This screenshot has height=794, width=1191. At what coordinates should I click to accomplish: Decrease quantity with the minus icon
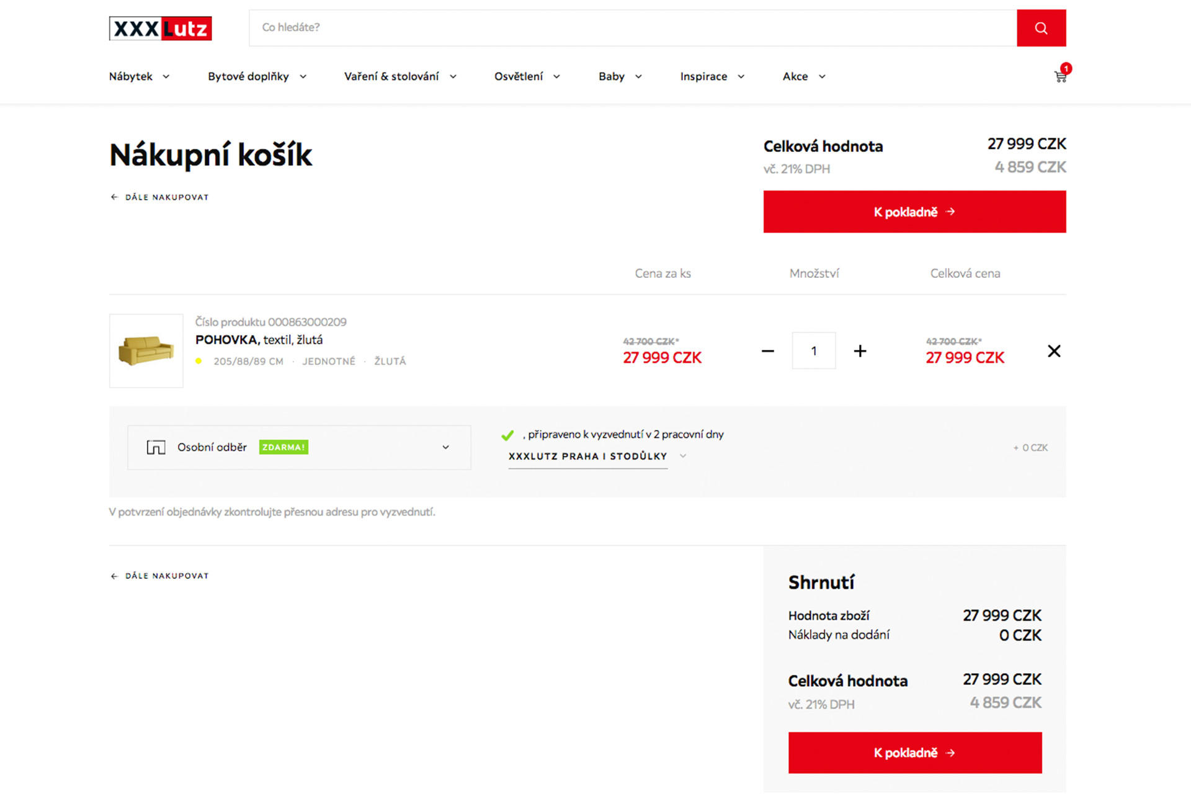(767, 350)
